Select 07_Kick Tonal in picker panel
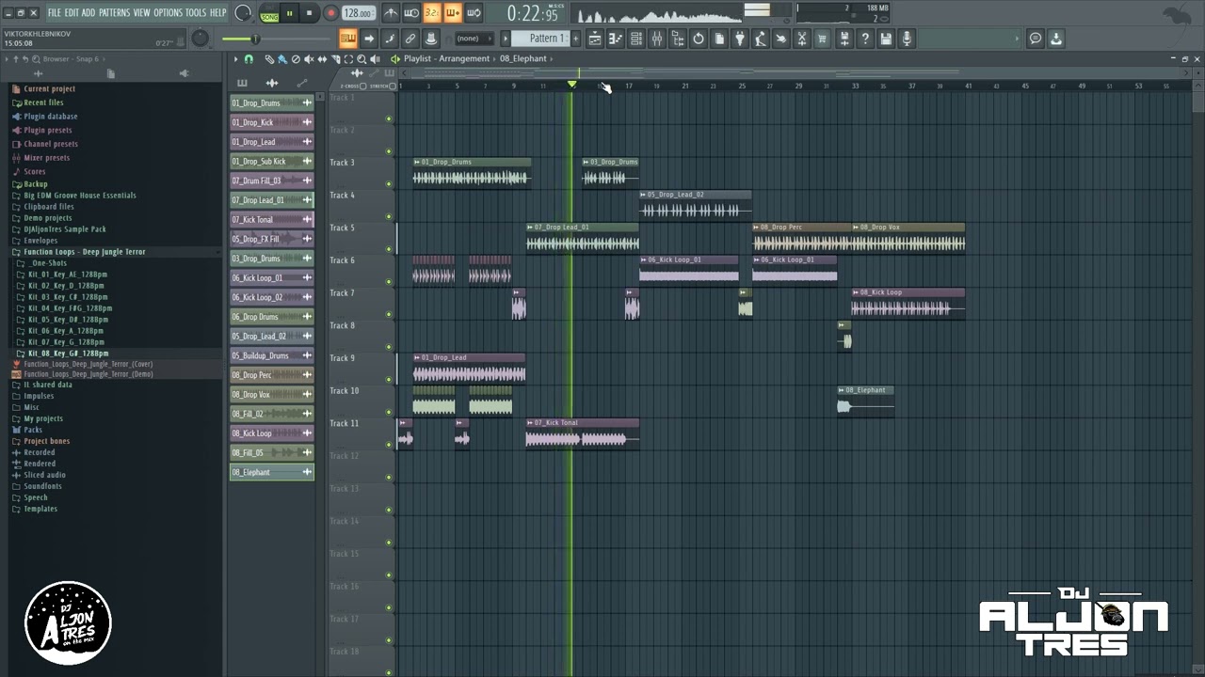Viewport: 1205px width, 677px height. pos(272,219)
